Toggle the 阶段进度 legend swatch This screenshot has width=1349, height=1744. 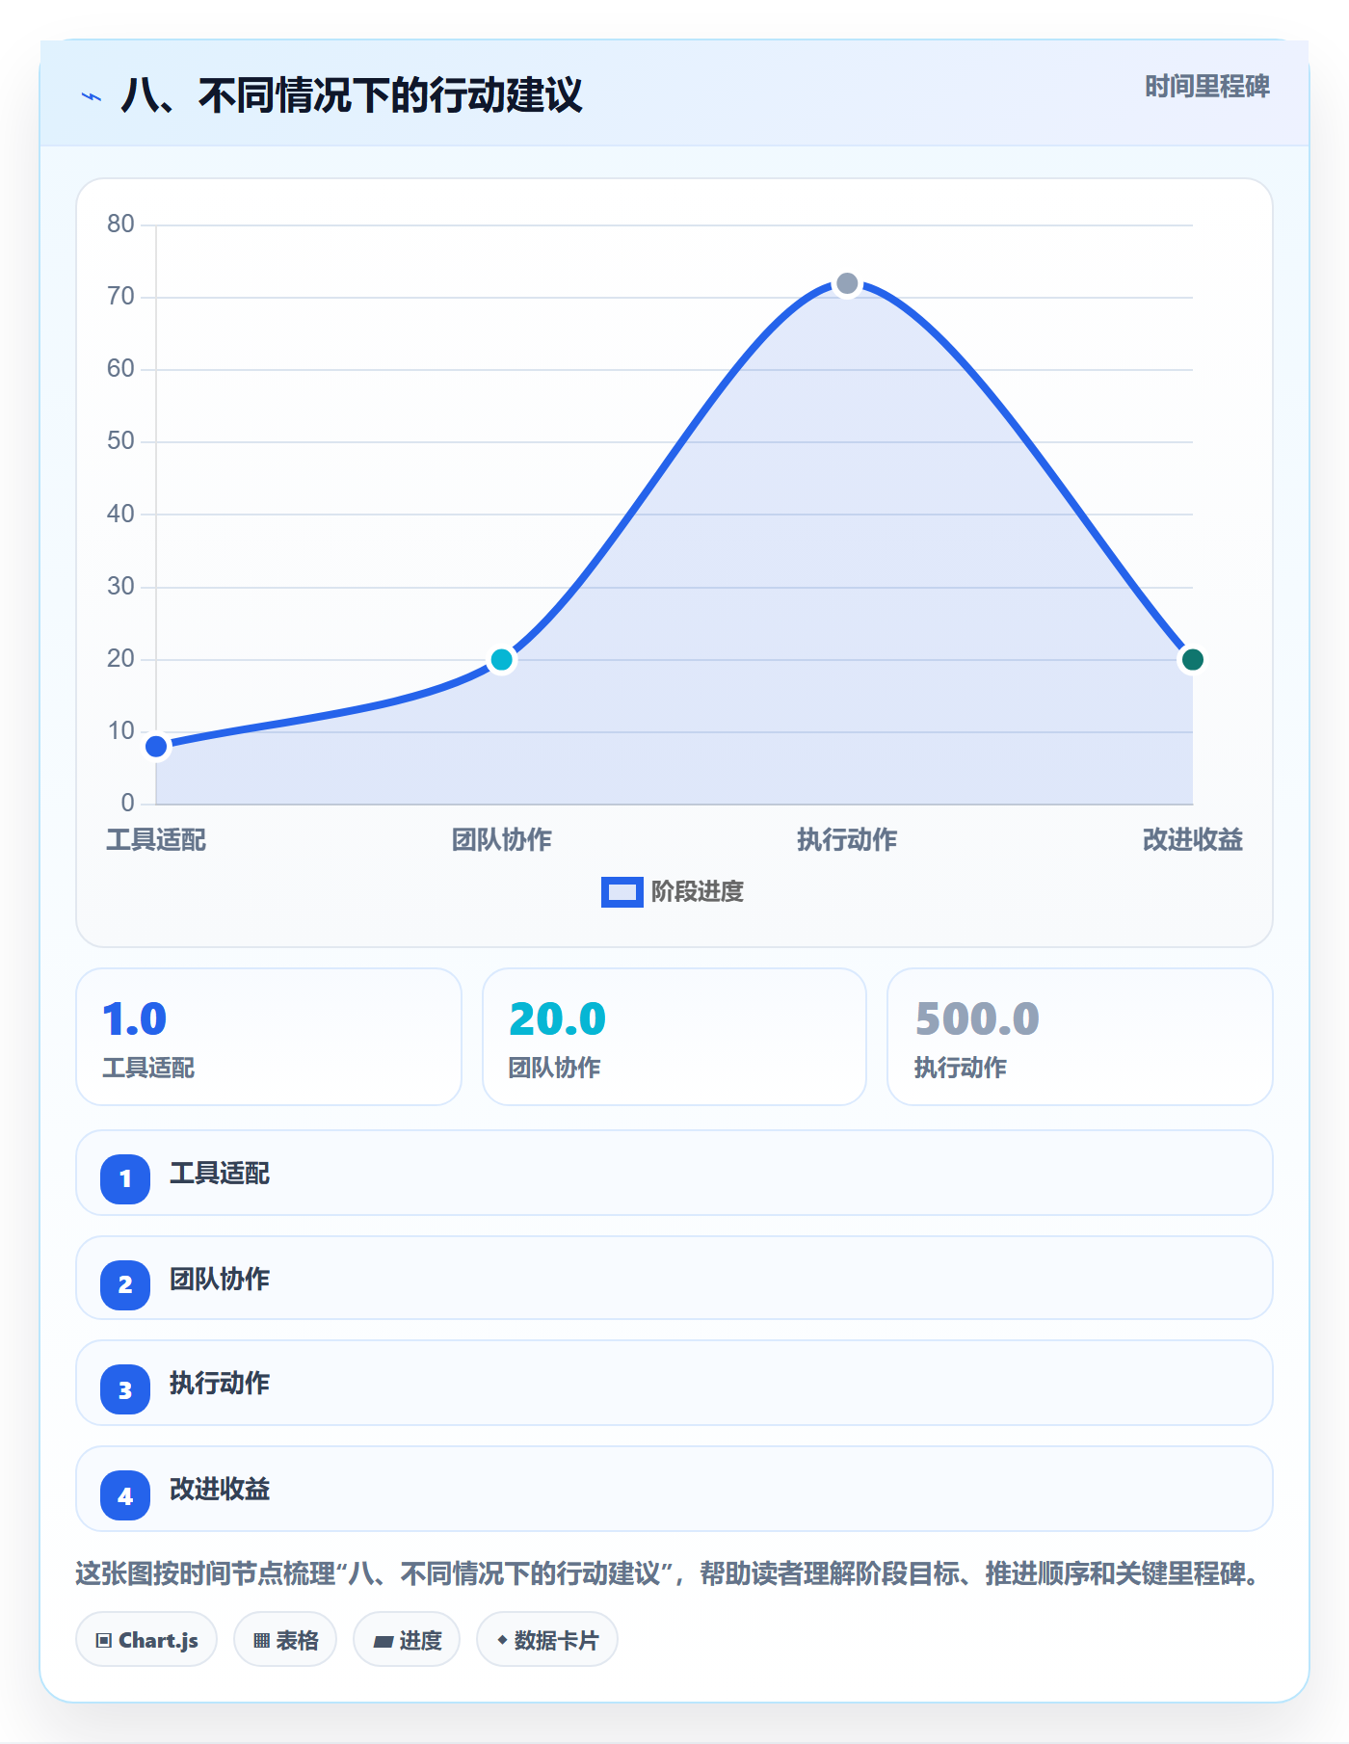point(622,892)
